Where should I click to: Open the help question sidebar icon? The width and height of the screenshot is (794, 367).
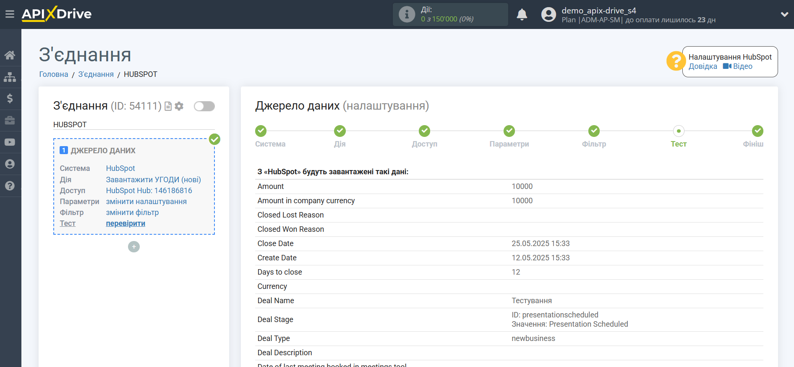pos(10,186)
